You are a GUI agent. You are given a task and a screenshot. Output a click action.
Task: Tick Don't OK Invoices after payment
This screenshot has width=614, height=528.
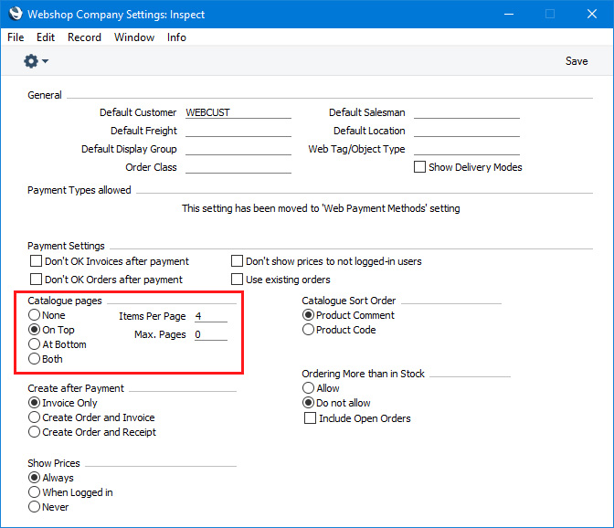(36, 260)
